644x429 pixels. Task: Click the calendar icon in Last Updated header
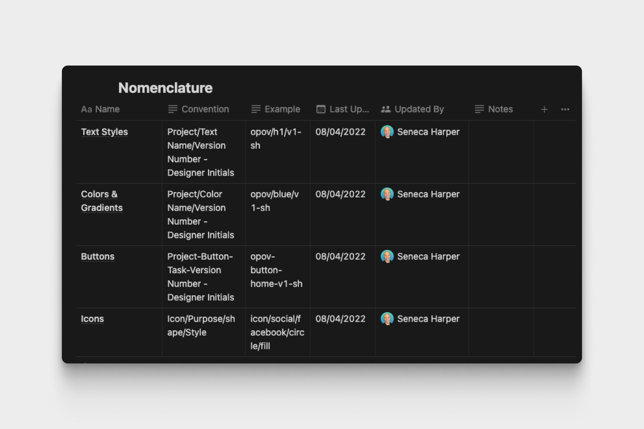pyautogui.click(x=321, y=109)
